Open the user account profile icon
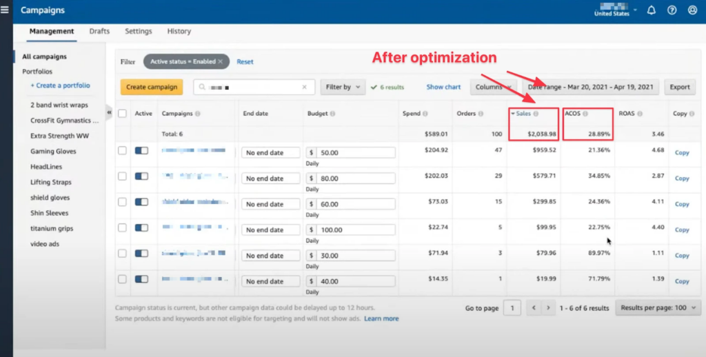The height and width of the screenshot is (357, 706). pos(692,10)
